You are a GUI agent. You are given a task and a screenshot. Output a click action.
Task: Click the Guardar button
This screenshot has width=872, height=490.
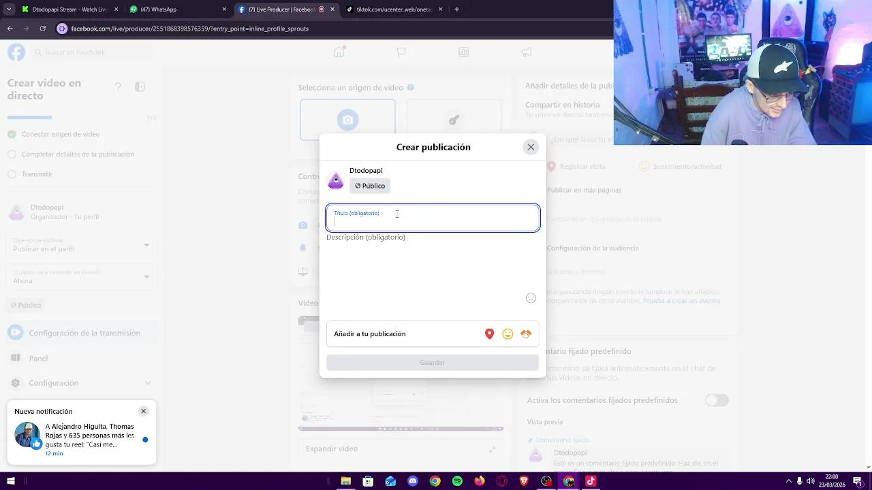click(433, 363)
